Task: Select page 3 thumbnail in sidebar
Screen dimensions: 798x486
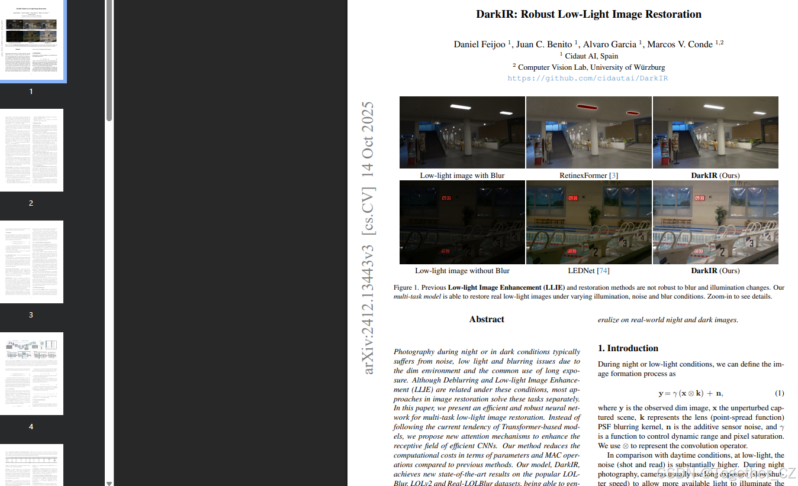Action: (31, 262)
